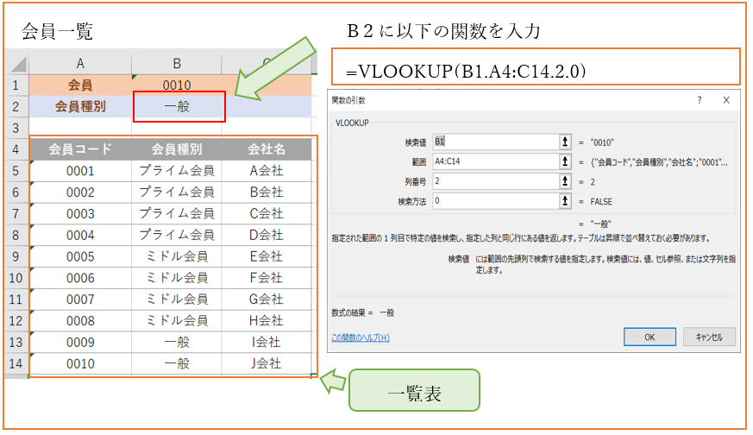The height and width of the screenshot is (435, 753).
Task: Close the 関数の引数 dialog with the X
Action: (727, 100)
